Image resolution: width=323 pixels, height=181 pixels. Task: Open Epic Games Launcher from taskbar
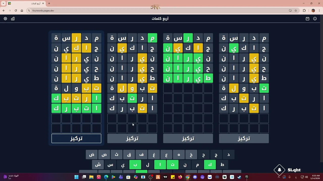click(x=247, y=177)
